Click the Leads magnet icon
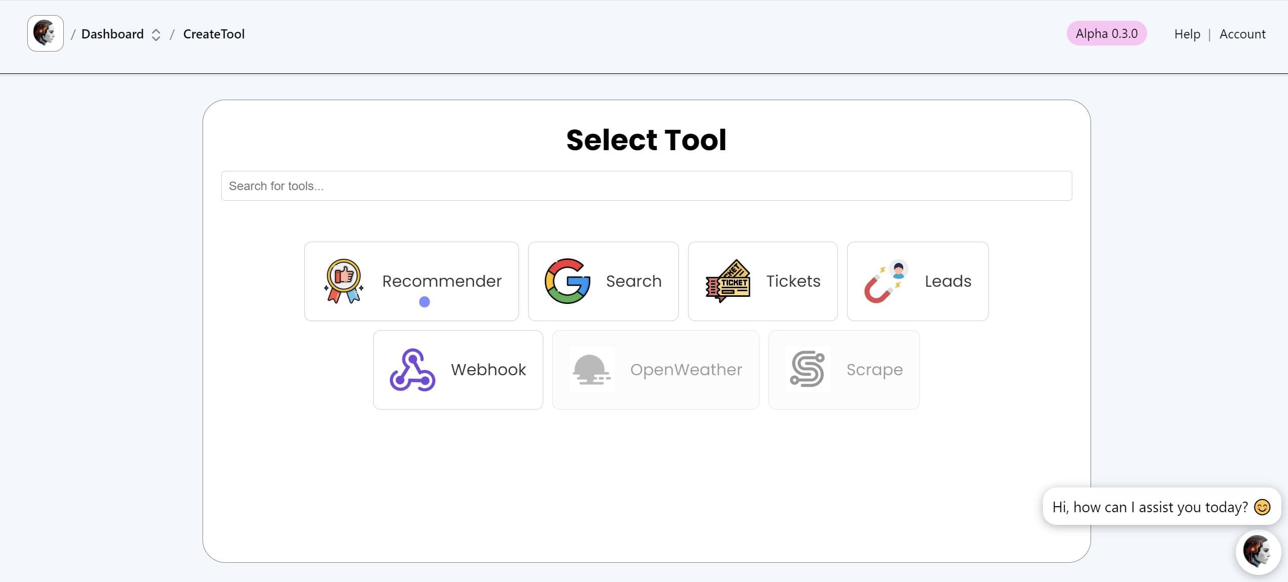The width and height of the screenshot is (1288, 582). click(887, 281)
